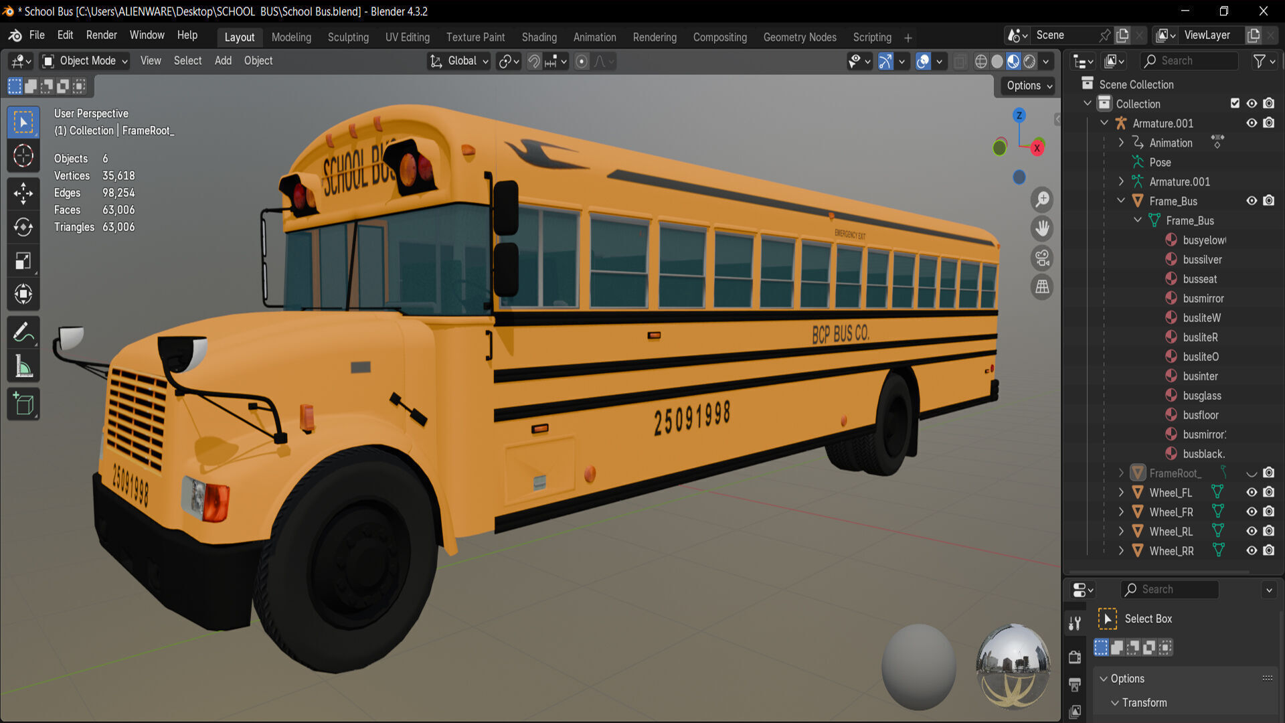The height and width of the screenshot is (723, 1285).
Task: Toggle camera view icon
Action: coord(1042,258)
